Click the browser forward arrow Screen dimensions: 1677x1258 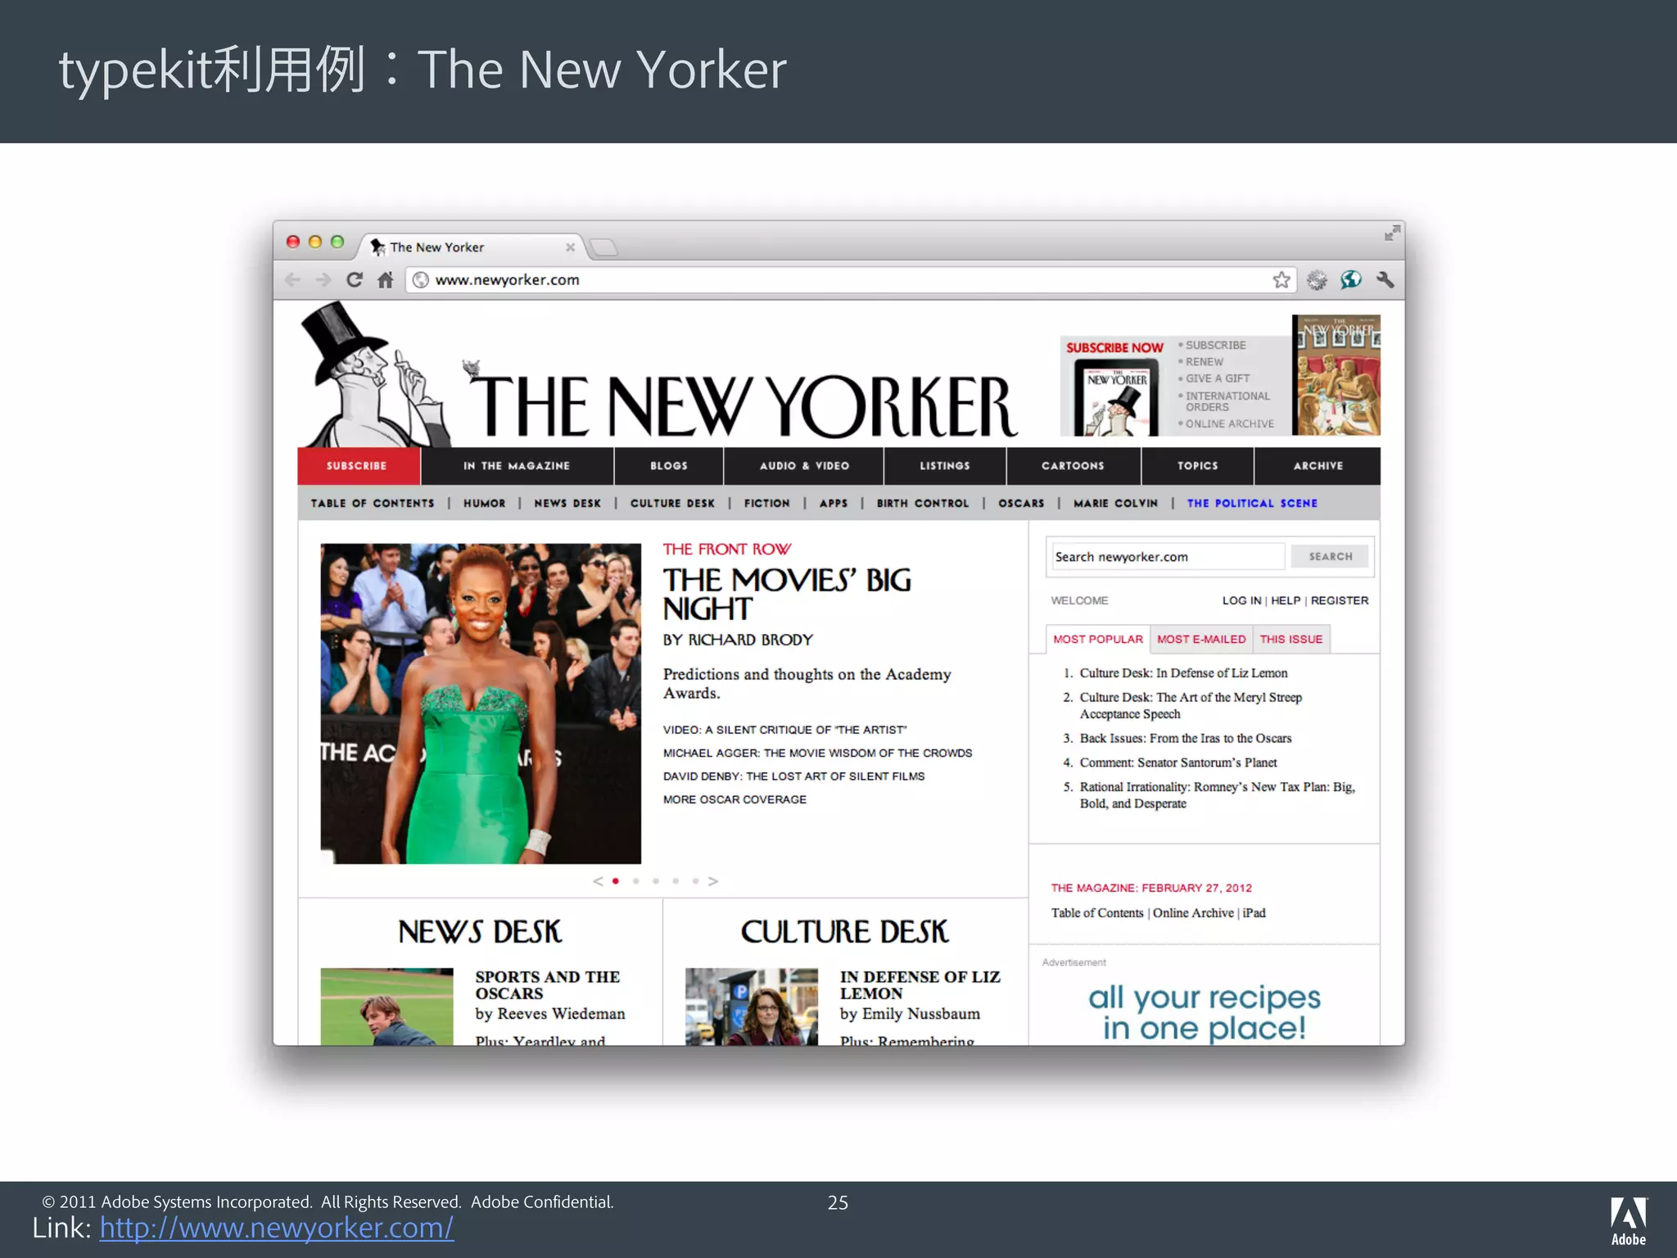click(323, 280)
